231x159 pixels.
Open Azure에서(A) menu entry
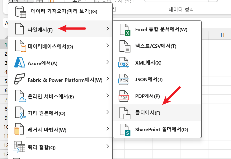click(x=61, y=62)
